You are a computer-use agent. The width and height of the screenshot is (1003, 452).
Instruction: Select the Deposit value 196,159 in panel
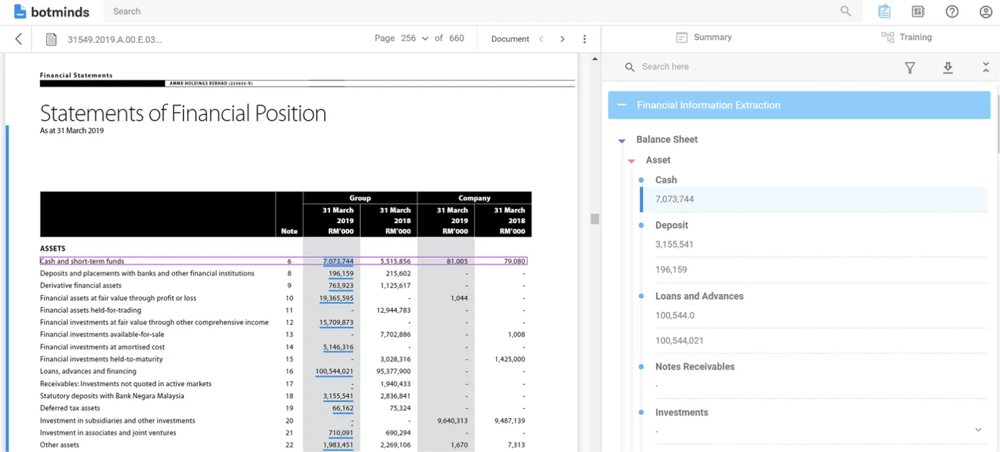[671, 270]
